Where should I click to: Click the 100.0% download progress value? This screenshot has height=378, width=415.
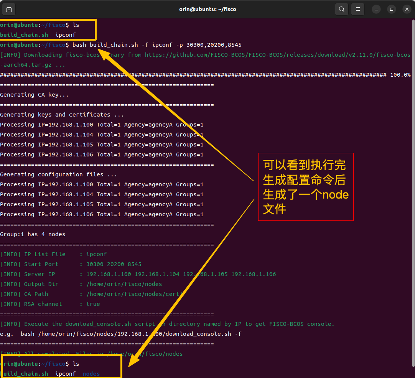(x=400, y=75)
